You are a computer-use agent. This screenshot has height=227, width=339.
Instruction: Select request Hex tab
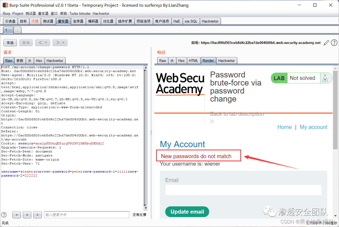(x=39, y=61)
